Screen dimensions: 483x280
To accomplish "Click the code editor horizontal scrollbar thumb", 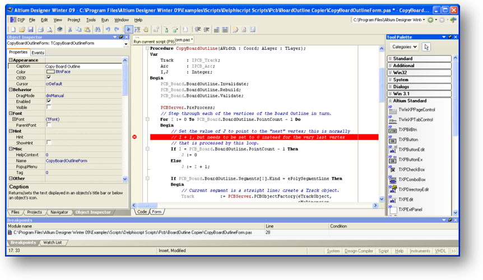I will [147, 205].
